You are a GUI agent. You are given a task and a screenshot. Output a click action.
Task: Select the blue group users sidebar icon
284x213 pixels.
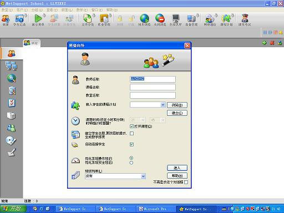pyautogui.click(x=11, y=128)
